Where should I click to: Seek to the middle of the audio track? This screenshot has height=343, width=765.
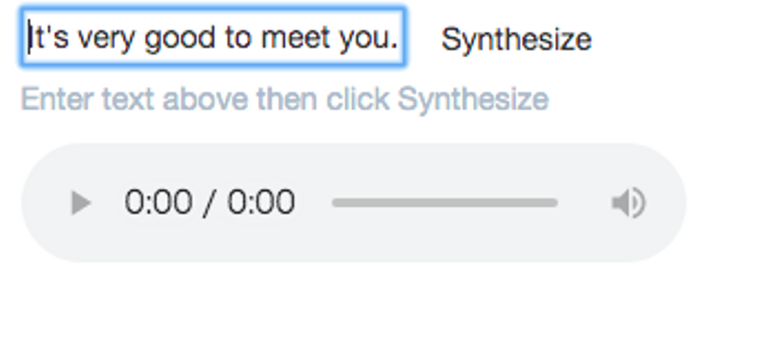coord(445,203)
